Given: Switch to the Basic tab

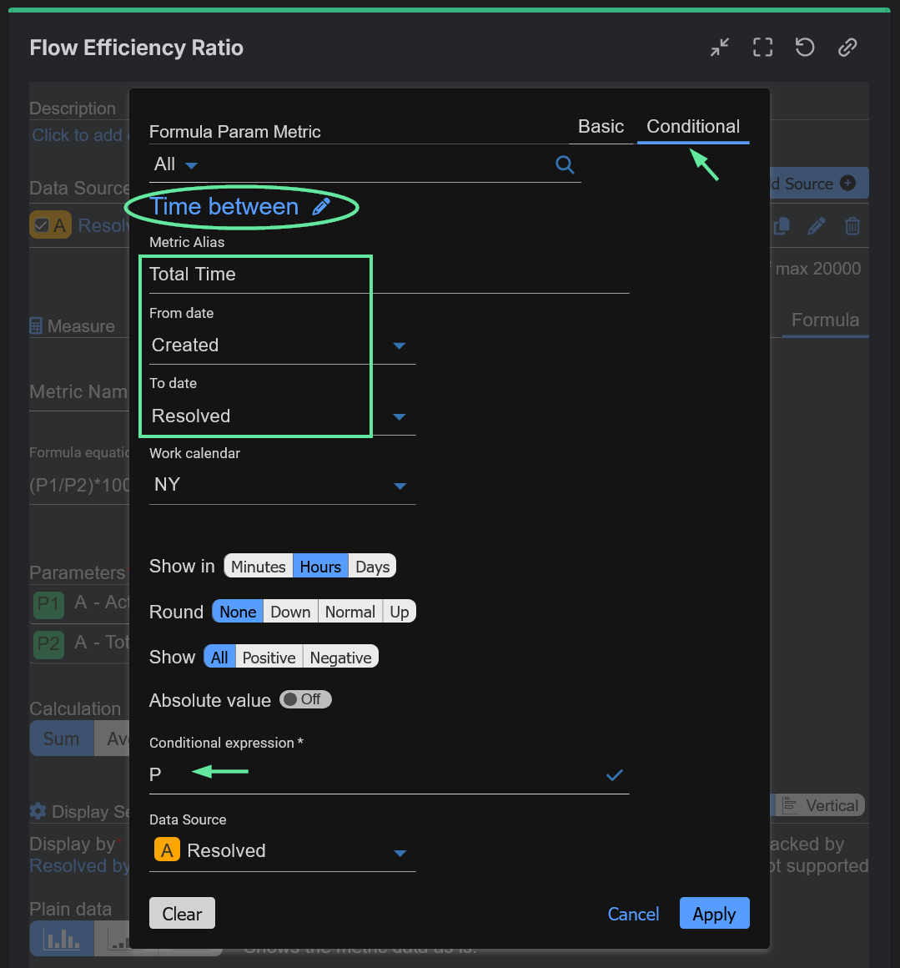Looking at the screenshot, I should (601, 127).
